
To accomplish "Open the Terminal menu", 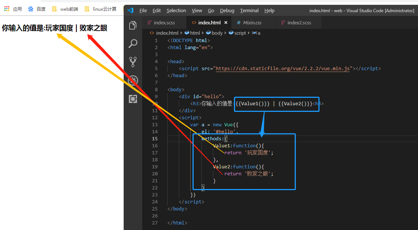I will coord(249,10).
